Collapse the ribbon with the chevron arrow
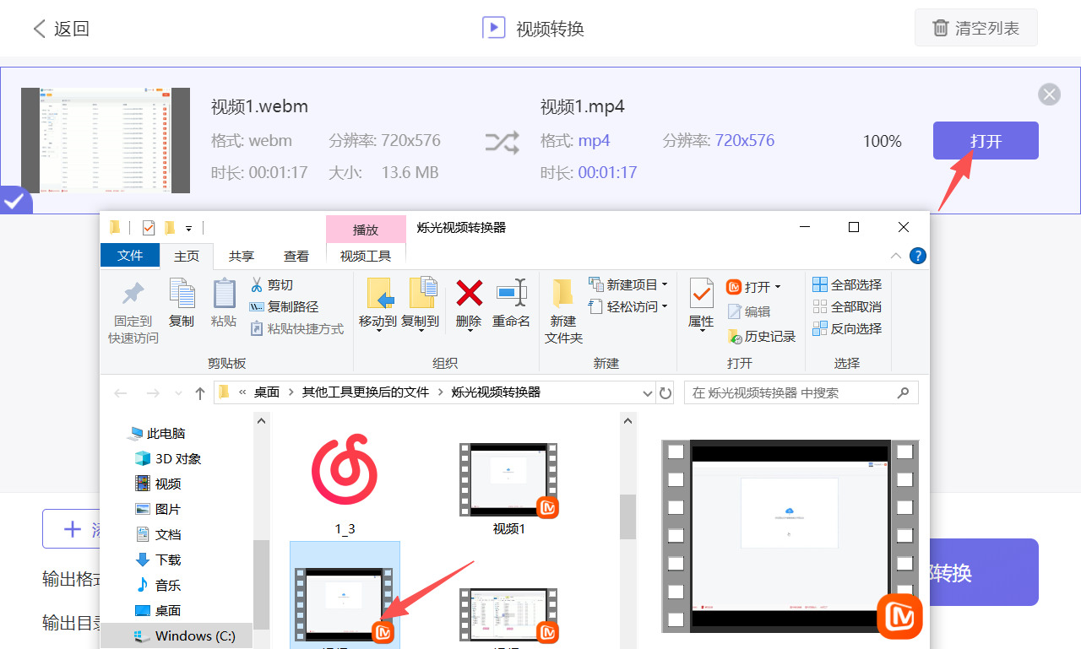Screen dimensions: 1081x649 (896, 256)
